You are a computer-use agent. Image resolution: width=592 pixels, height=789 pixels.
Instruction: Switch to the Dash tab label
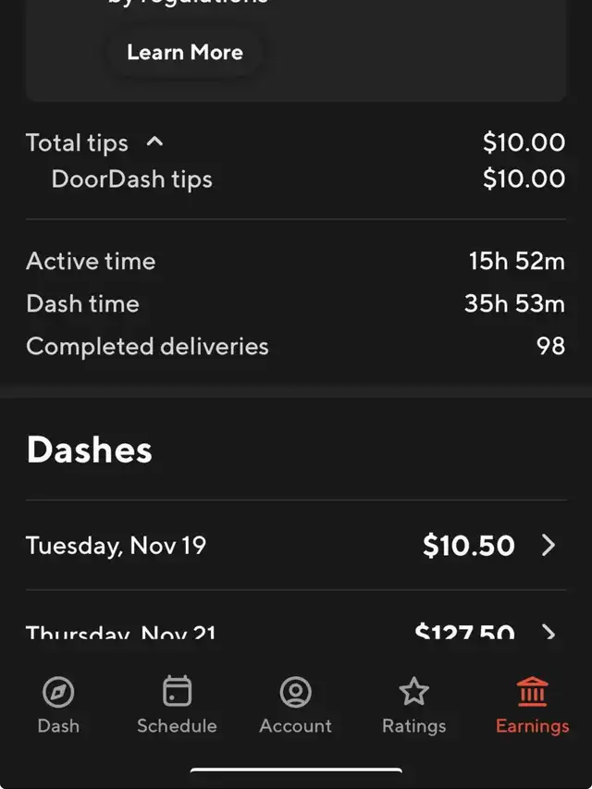click(x=58, y=726)
